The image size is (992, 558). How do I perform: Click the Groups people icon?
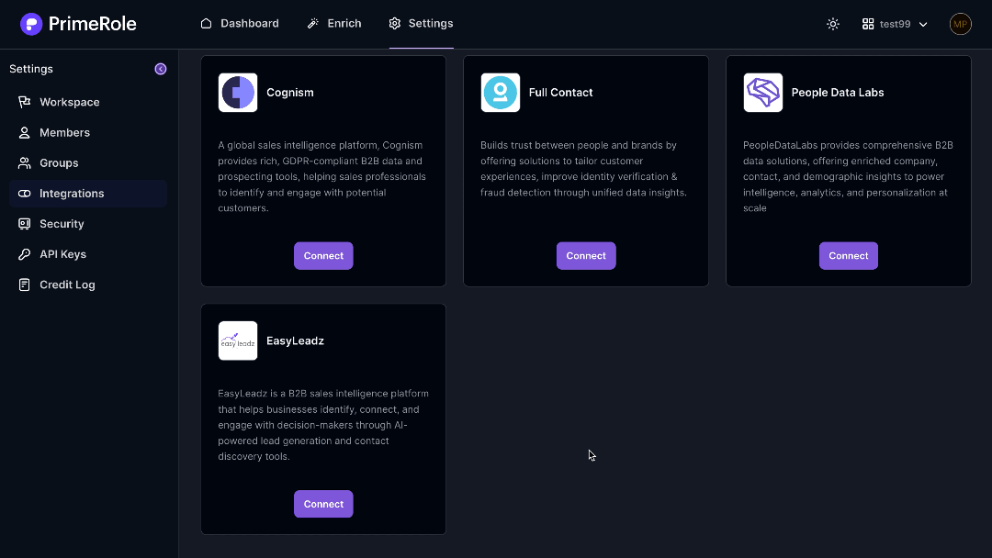tap(24, 163)
